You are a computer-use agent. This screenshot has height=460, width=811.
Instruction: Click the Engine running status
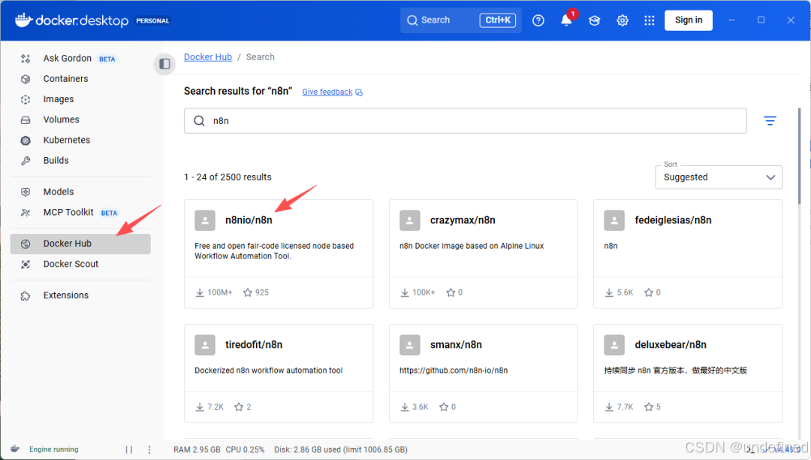(54, 449)
